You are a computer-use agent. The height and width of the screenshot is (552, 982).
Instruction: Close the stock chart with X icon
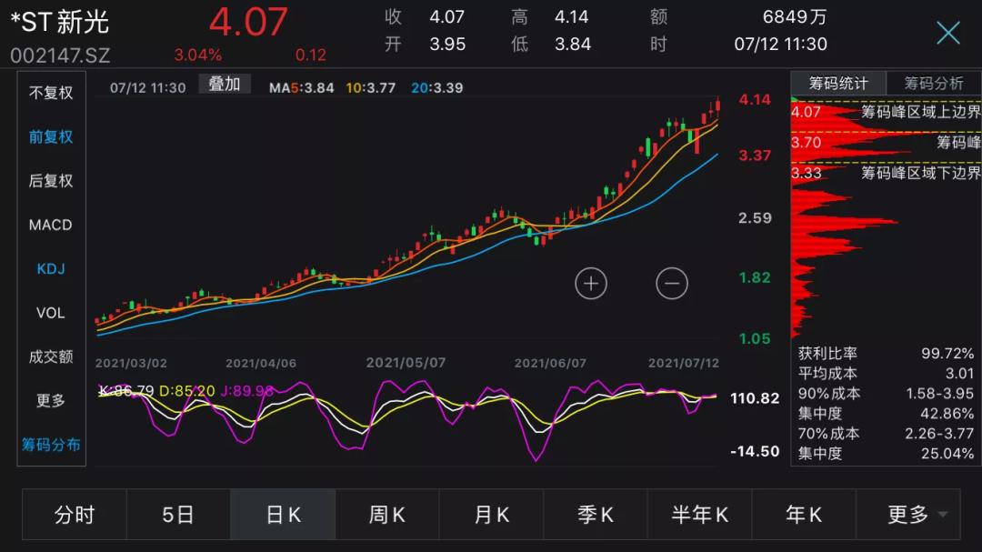point(947,33)
